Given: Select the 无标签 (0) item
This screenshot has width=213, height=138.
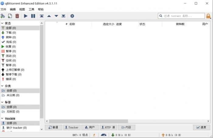Looking at the screenshot, I should [20, 111].
